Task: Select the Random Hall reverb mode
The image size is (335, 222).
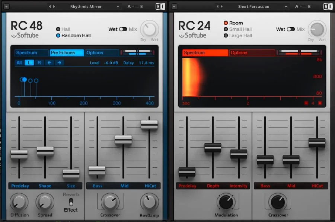Action: pos(58,35)
